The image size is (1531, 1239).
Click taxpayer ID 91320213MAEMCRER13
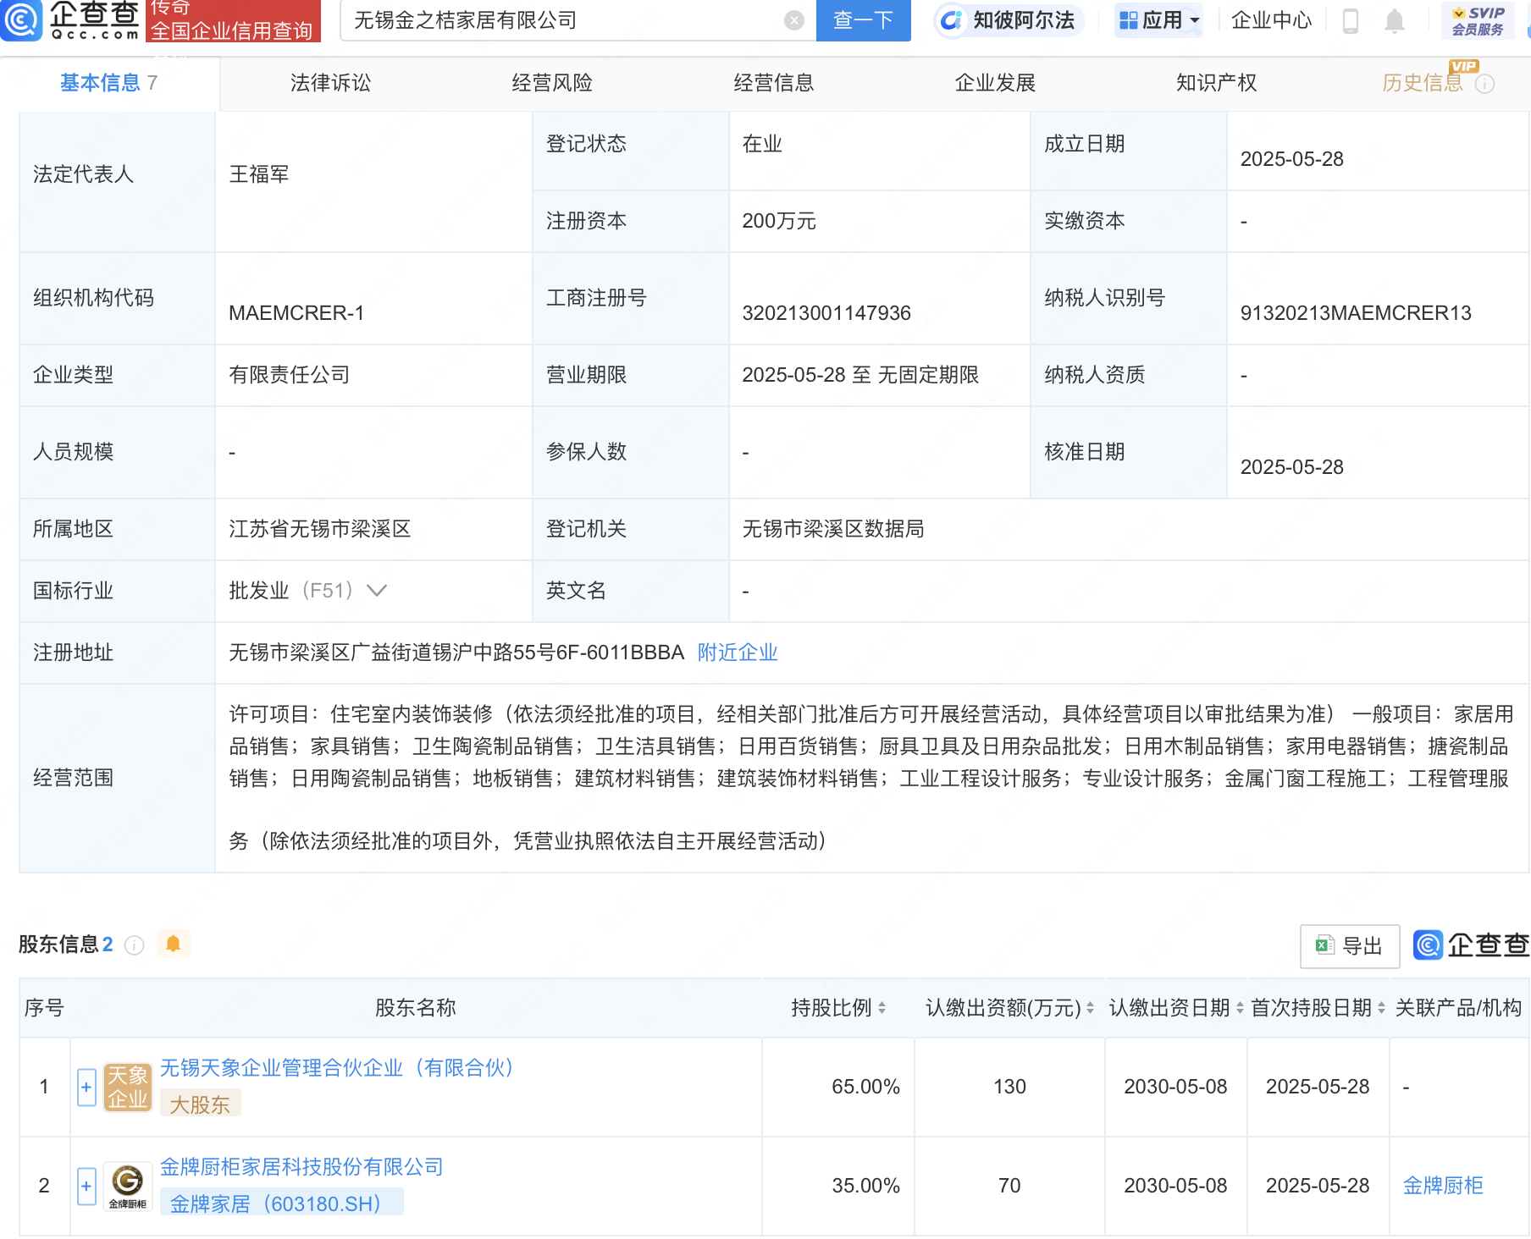1356,313
